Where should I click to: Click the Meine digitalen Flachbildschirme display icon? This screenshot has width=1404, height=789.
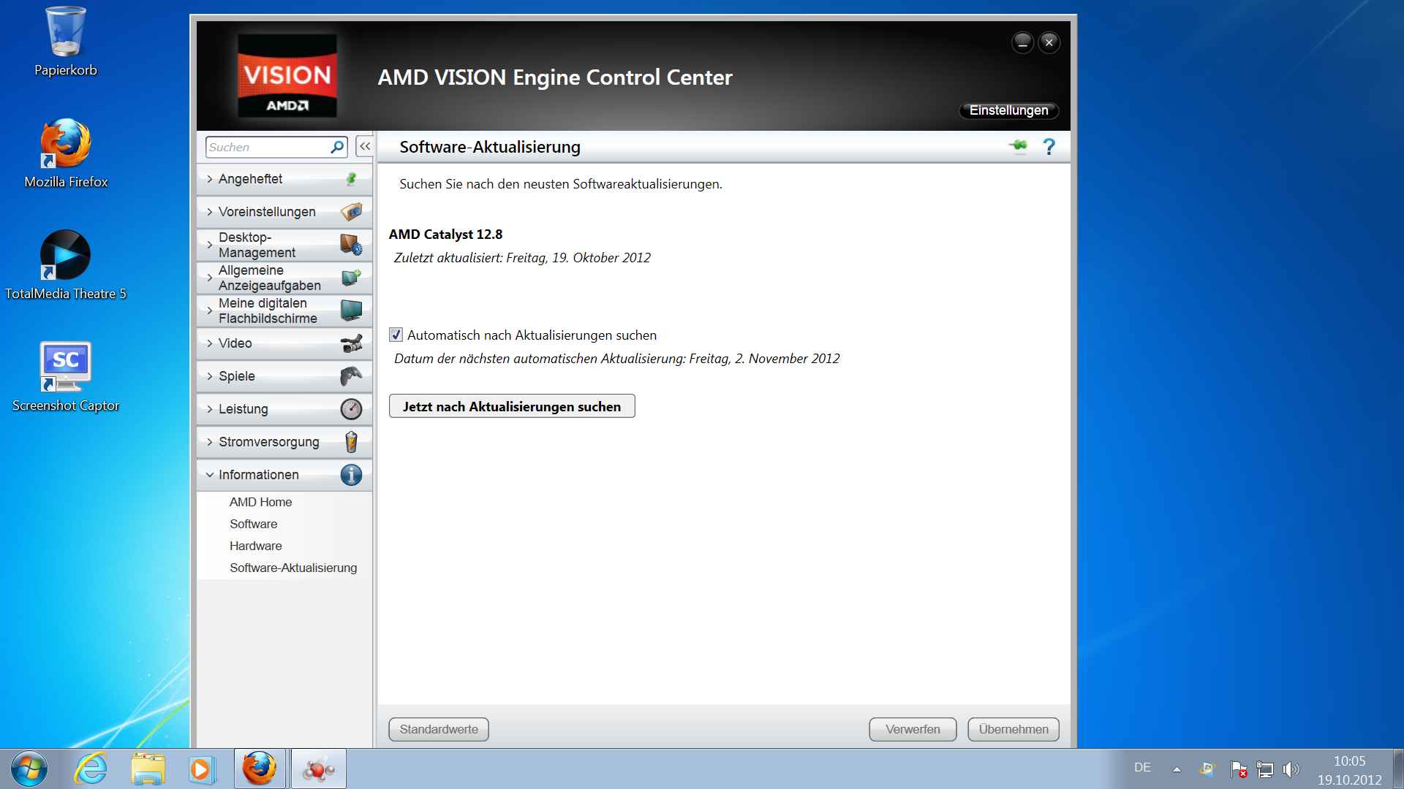351,310
